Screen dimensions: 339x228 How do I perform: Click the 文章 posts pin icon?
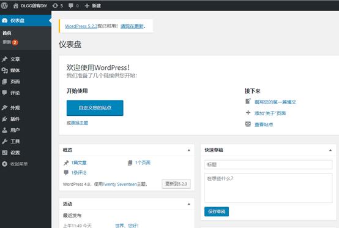click(4, 59)
